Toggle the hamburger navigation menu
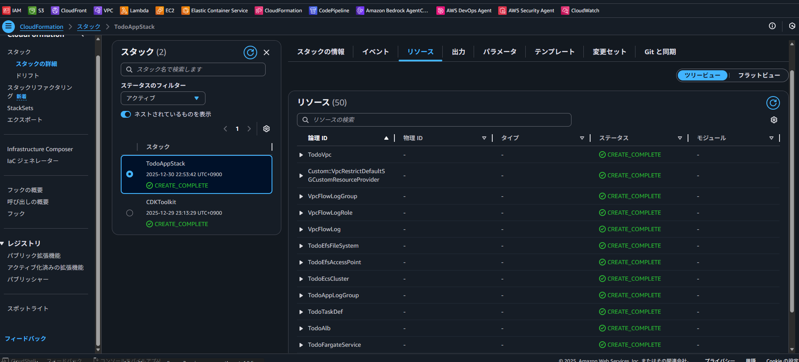Viewport: 799px width, 362px height. 8,26
